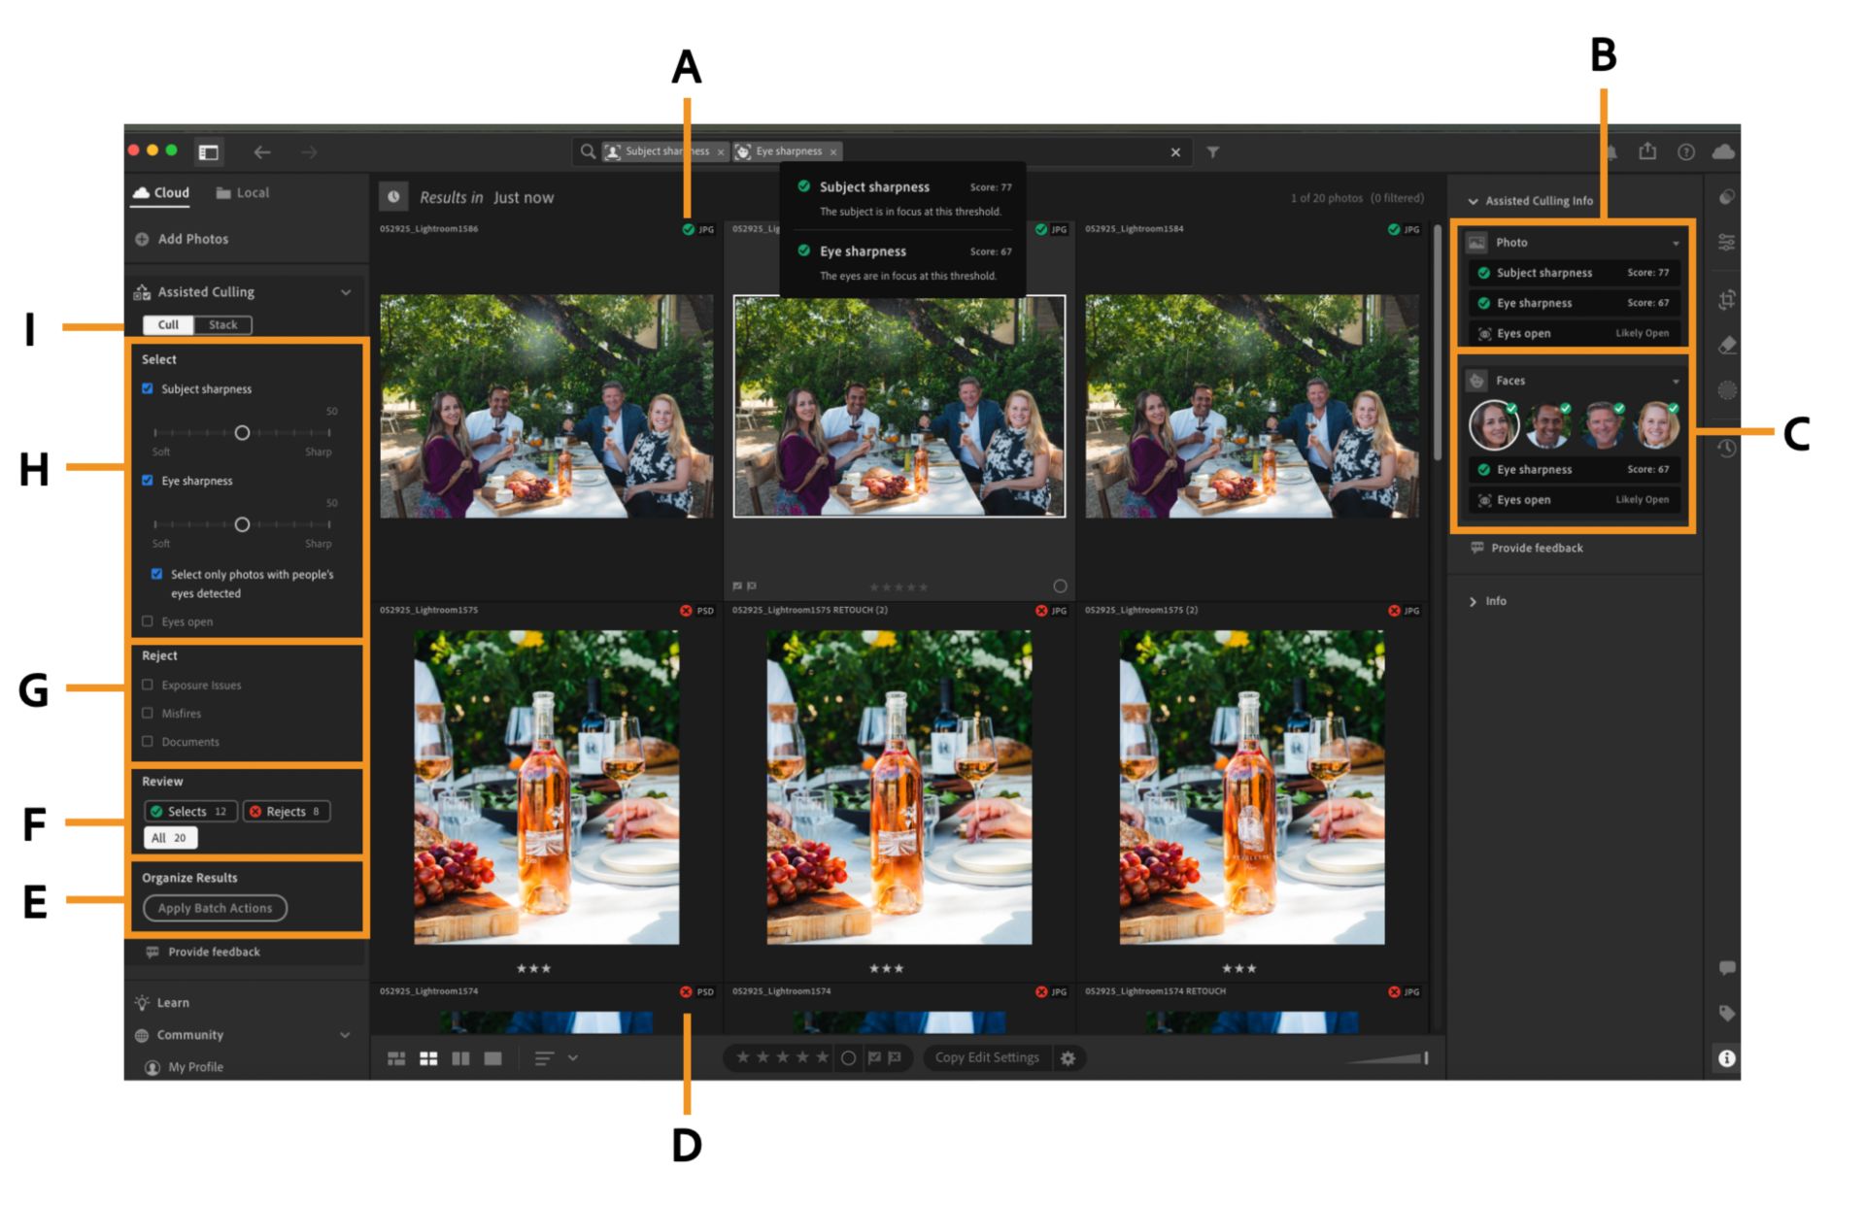Open the Versions history icon
The image size is (1865, 1205).
click(x=1726, y=448)
